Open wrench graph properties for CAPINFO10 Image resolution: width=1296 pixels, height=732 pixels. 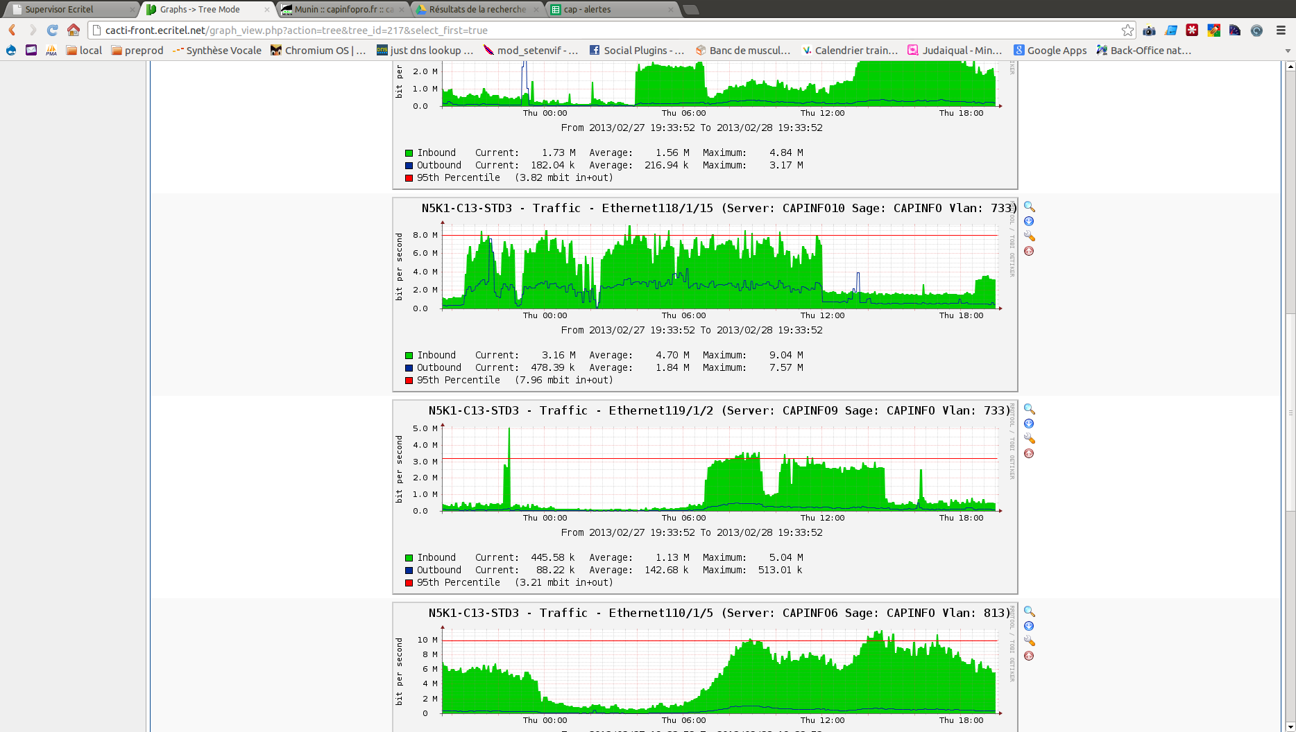[1029, 236]
